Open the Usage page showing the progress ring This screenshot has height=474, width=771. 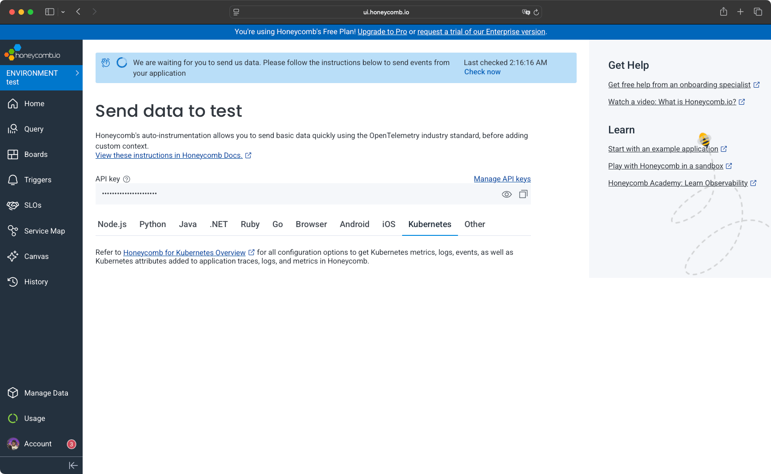point(34,418)
